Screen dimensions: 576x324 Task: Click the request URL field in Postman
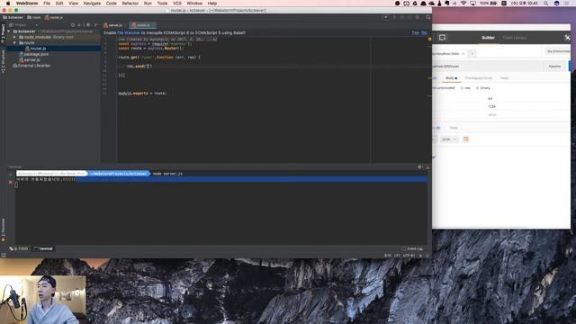point(487,66)
